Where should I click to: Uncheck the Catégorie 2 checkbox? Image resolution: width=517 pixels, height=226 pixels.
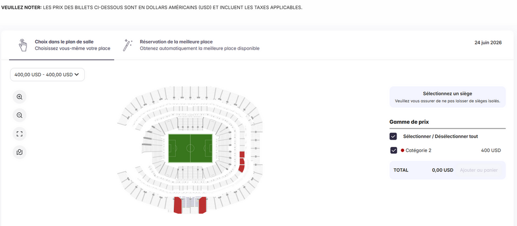393,151
